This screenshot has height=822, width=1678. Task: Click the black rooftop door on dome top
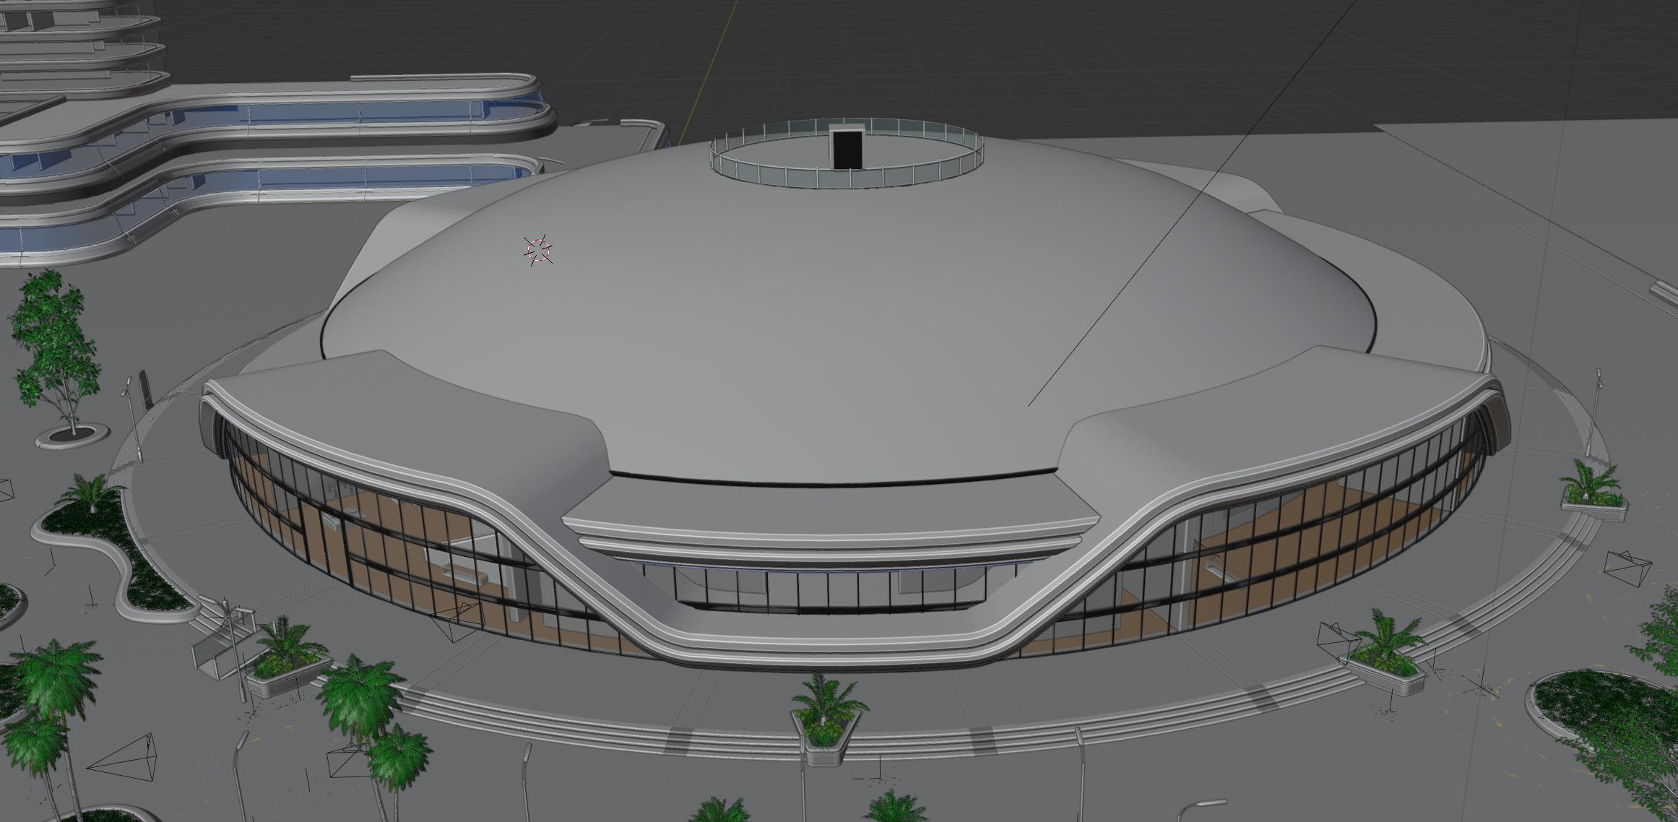coord(847,148)
